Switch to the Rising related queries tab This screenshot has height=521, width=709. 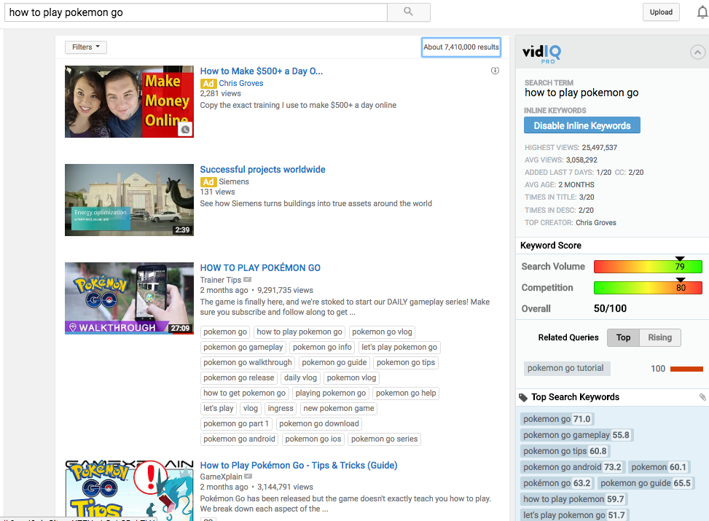point(659,337)
